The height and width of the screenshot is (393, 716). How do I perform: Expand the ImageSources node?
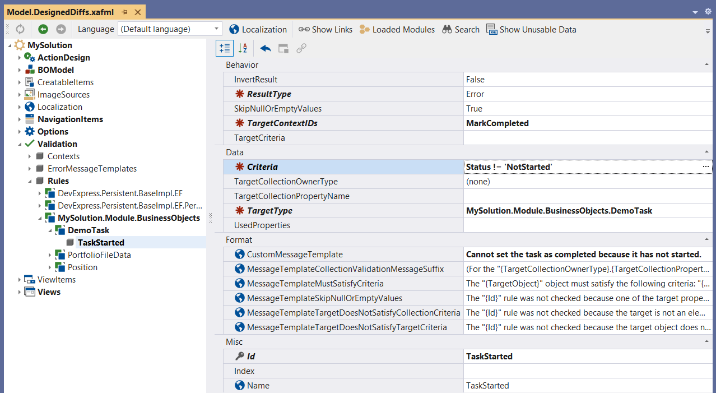19,95
